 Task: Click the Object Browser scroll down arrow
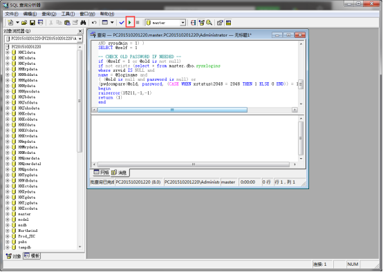coord(80,247)
